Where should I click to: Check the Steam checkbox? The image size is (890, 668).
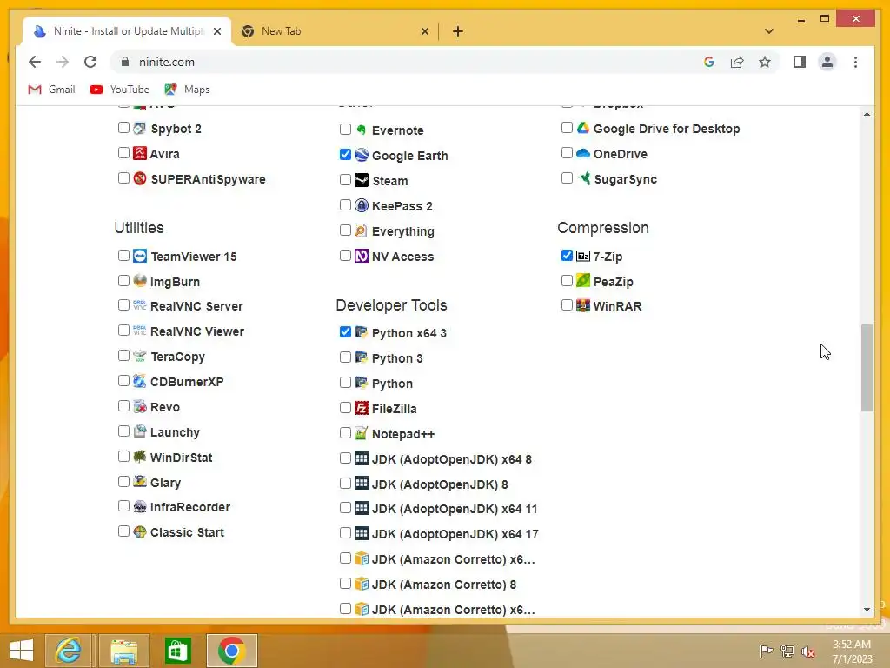click(x=345, y=179)
